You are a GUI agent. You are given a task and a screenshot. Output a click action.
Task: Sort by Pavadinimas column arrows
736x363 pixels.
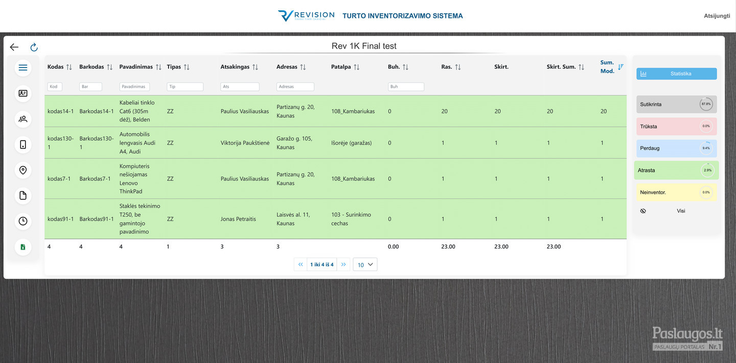[x=158, y=67]
